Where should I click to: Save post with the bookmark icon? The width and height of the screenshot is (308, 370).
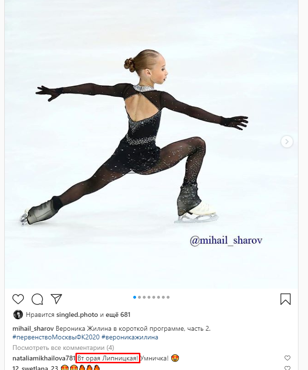(x=286, y=299)
